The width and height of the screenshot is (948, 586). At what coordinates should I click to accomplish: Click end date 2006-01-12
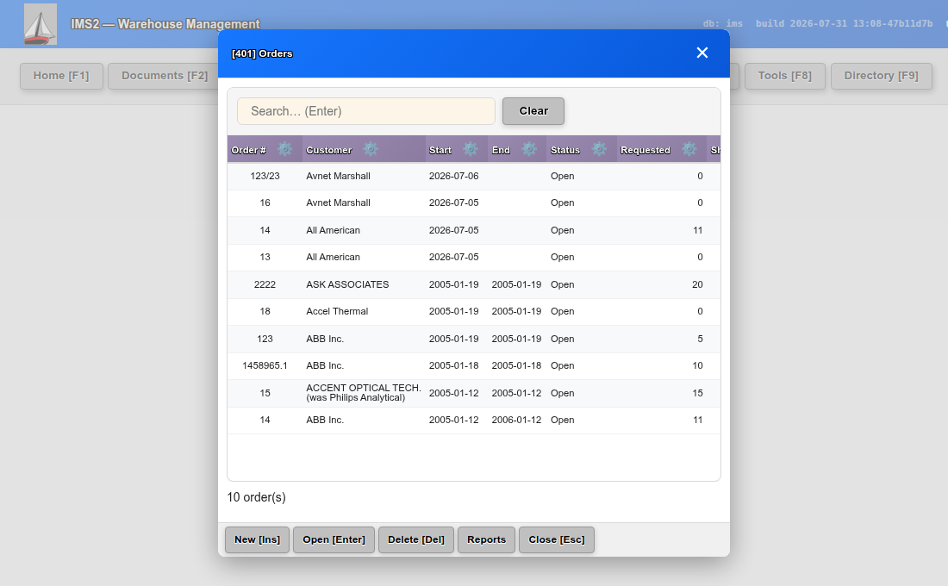coord(516,420)
